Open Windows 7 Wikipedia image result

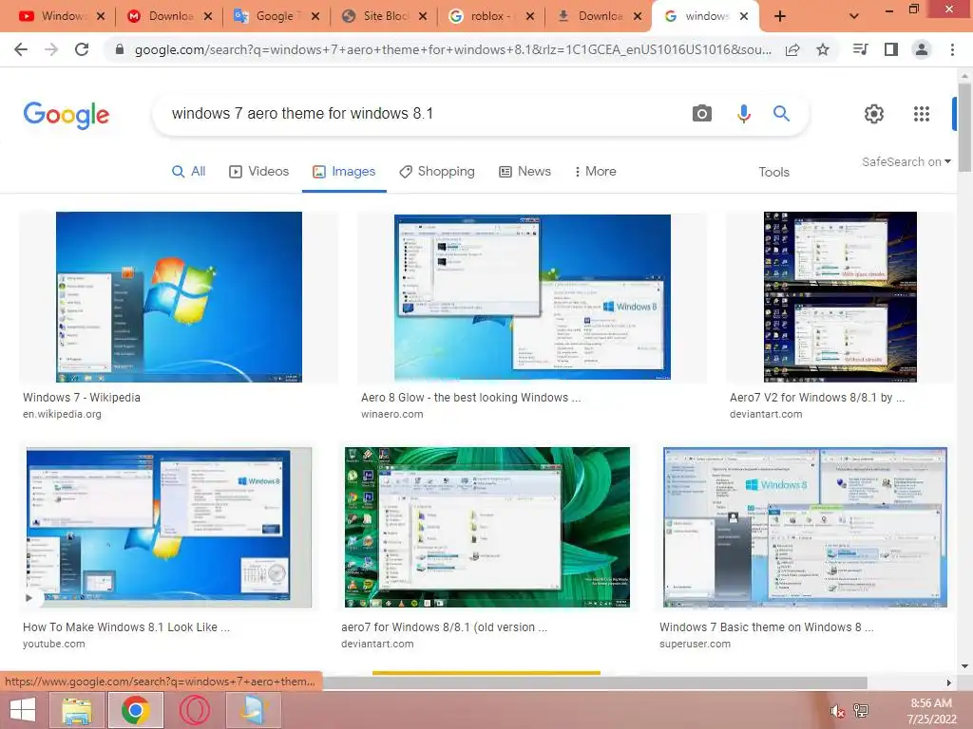pyautogui.click(x=179, y=297)
